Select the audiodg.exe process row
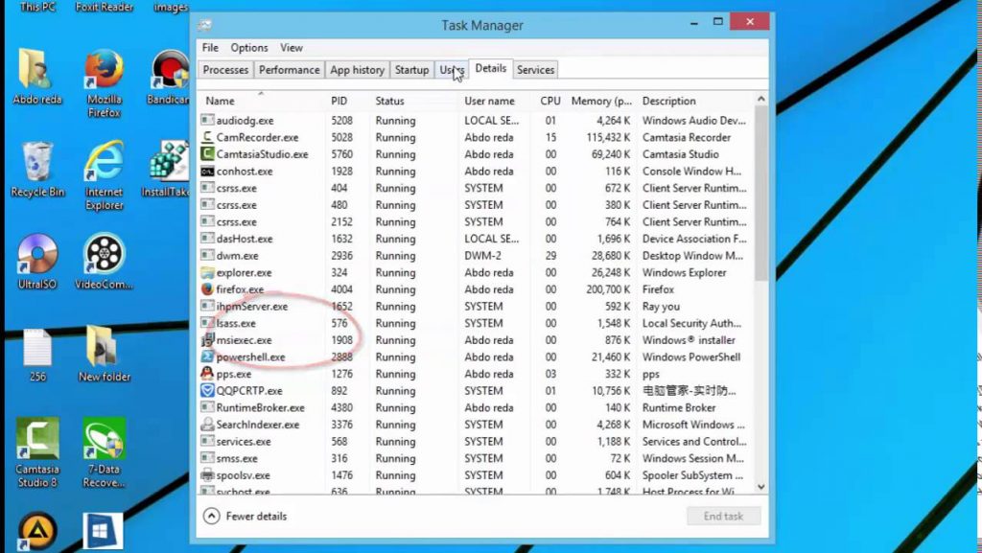 [477, 120]
